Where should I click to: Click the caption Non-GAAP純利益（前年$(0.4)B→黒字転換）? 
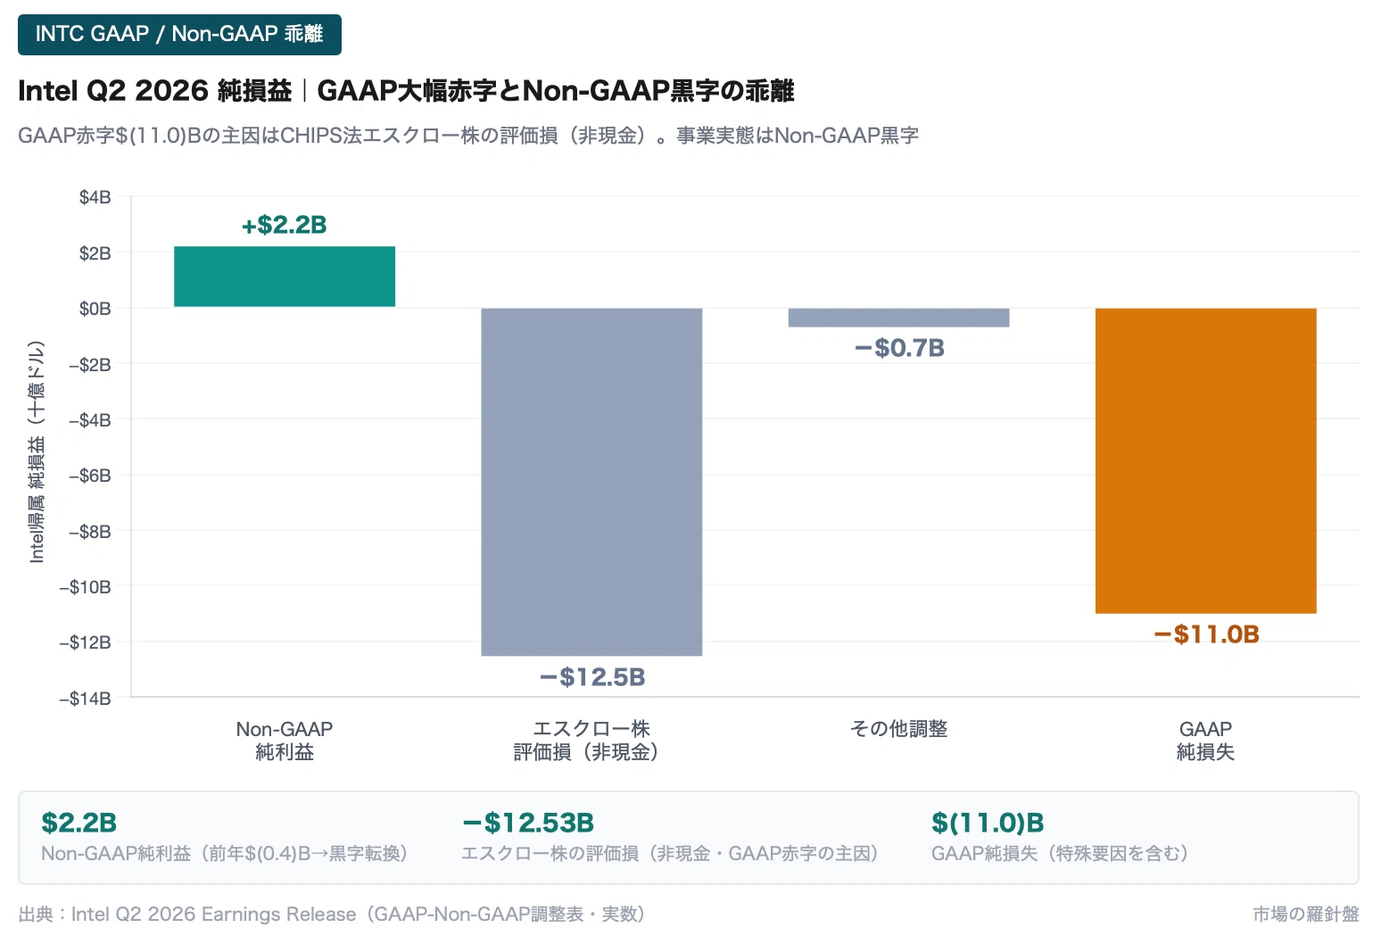click(225, 854)
